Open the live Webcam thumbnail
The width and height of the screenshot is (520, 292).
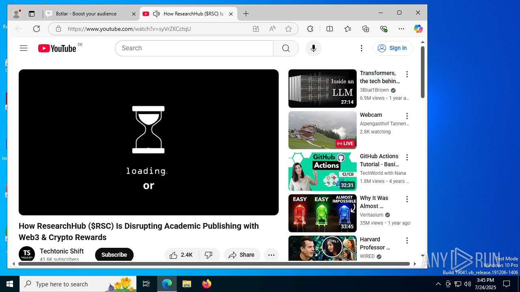(323, 130)
